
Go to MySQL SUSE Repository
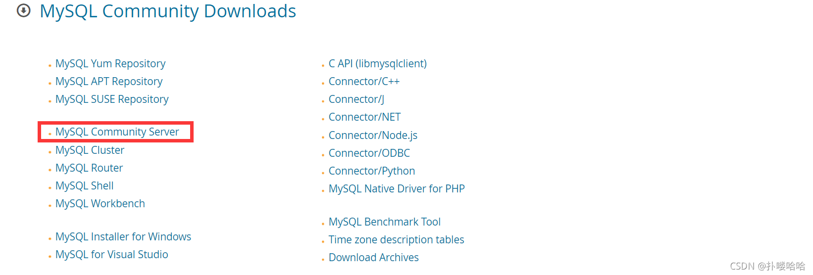[x=112, y=99]
